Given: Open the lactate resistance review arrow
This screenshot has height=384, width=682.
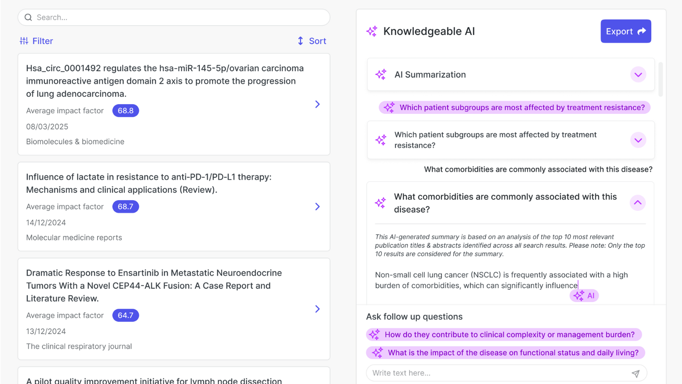Looking at the screenshot, I should [317, 207].
